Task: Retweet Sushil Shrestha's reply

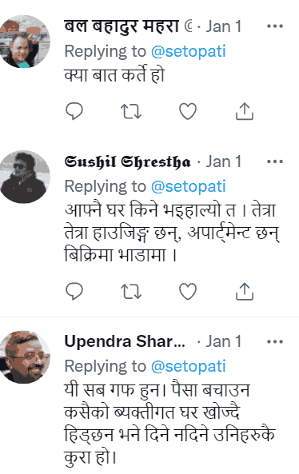Action: pyautogui.click(x=131, y=291)
